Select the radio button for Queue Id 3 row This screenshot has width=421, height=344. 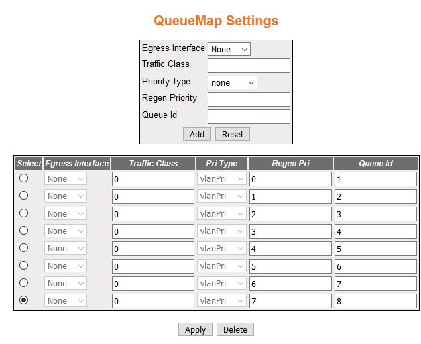pos(24,213)
